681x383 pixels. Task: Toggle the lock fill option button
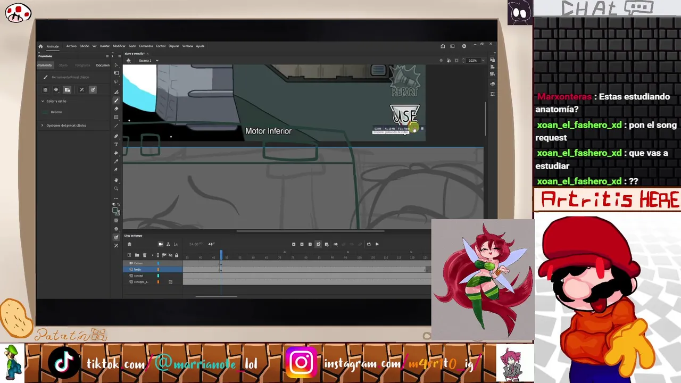click(67, 90)
